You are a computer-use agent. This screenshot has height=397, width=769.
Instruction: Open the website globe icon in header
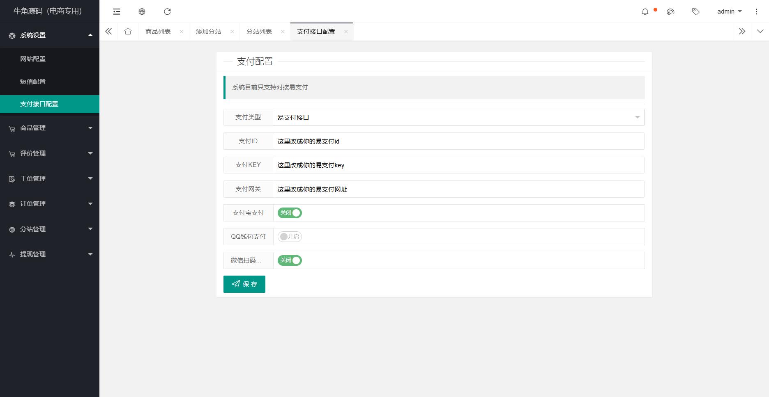coord(142,11)
